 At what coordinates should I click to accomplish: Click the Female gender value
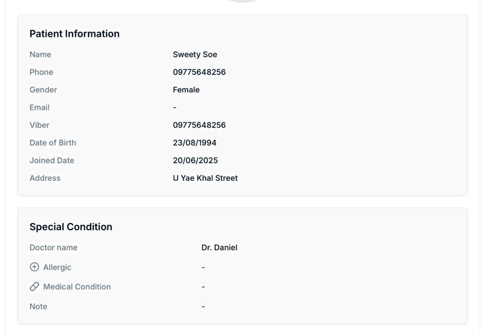pos(186,90)
